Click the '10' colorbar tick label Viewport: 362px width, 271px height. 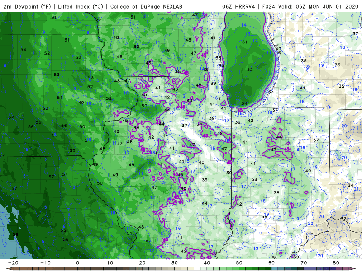110,263
